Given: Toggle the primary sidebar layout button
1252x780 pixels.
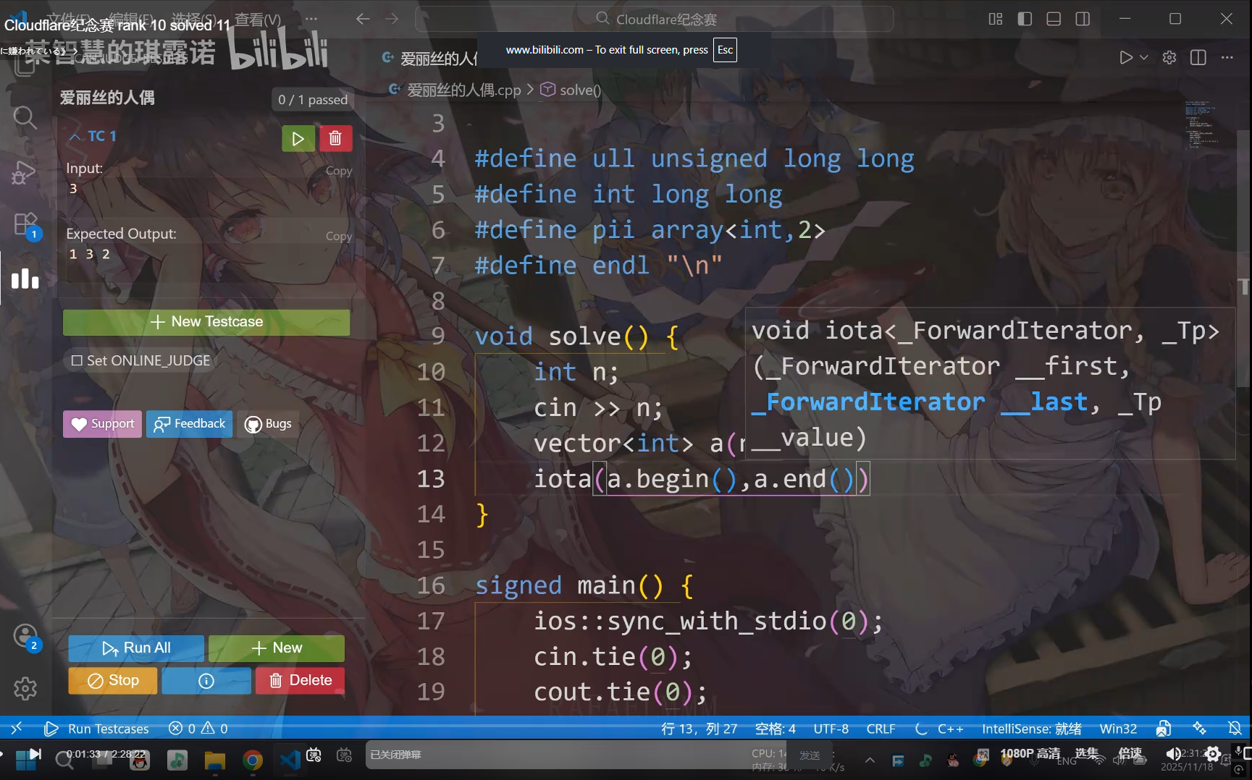Looking at the screenshot, I should point(1025,19).
